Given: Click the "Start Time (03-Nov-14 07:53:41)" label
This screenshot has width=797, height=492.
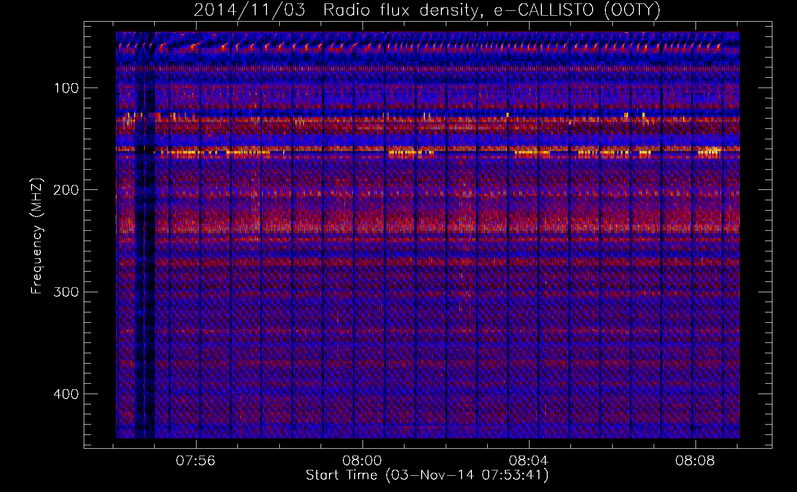Looking at the screenshot, I should tap(427, 475).
